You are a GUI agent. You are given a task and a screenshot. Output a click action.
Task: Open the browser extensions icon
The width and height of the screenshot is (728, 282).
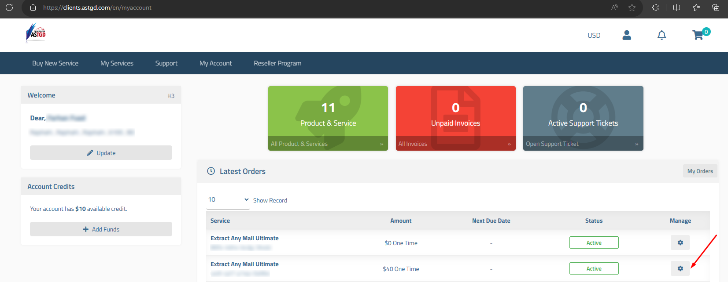pyautogui.click(x=655, y=7)
